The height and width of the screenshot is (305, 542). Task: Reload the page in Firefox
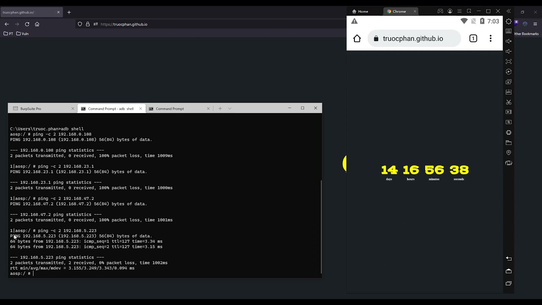click(27, 24)
